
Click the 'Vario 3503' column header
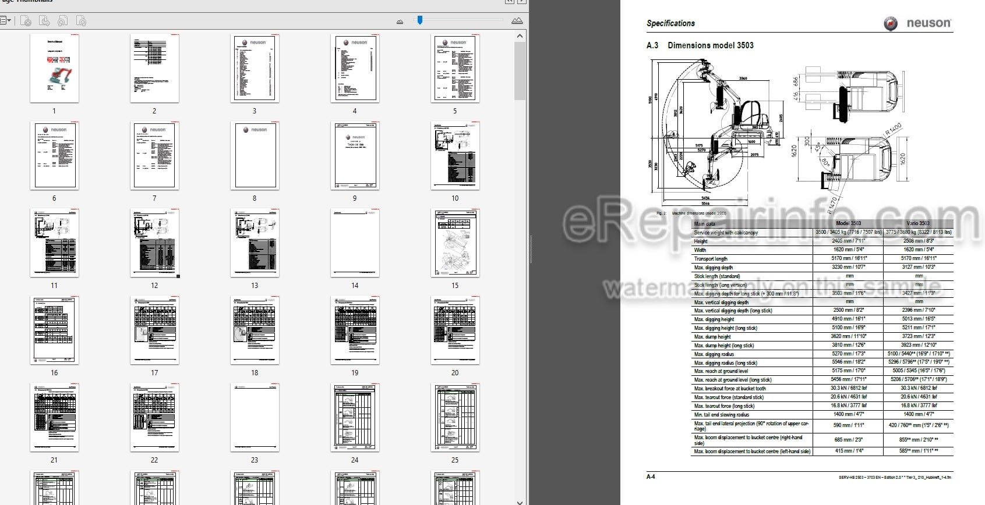pos(918,223)
